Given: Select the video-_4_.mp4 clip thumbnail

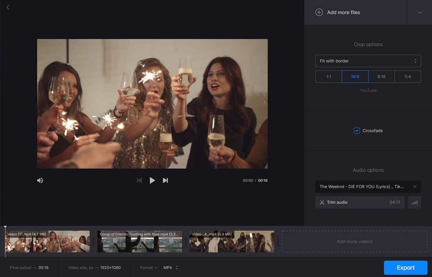Looking at the screenshot, I should (231, 242).
